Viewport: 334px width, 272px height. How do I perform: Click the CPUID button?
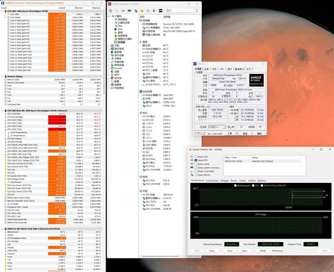[263, 251]
